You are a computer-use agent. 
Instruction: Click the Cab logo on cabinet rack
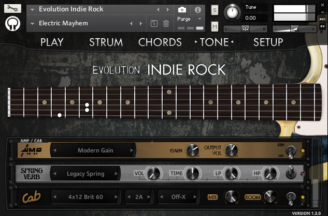coord(32,197)
